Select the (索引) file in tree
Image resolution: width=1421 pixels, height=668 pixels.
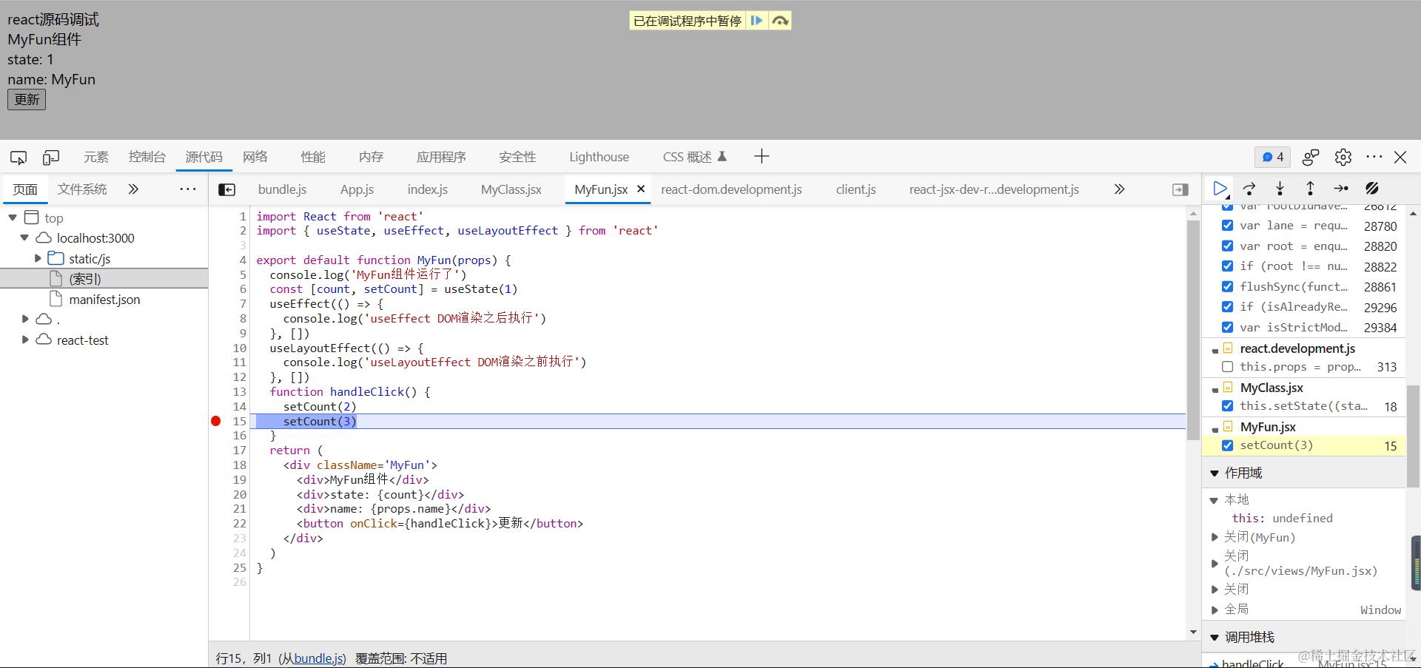pyautogui.click(x=85, y=279)
